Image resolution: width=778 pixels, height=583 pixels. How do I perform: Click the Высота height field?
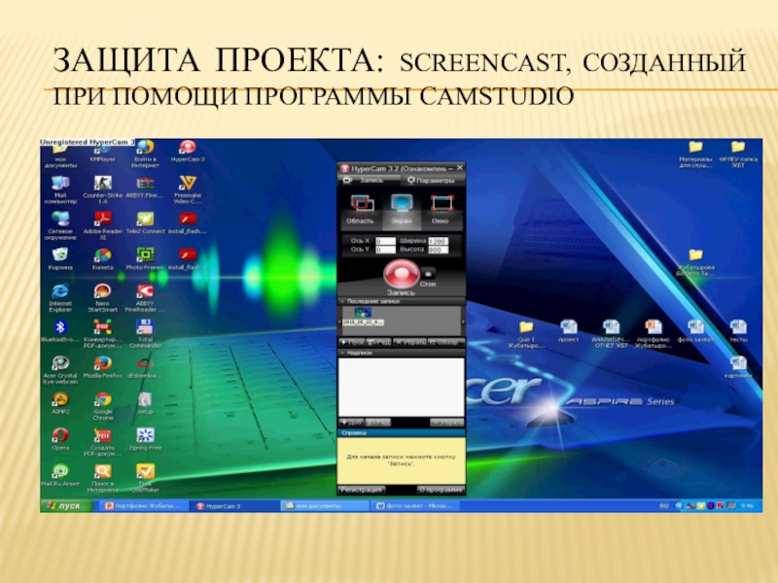click(439, 250)
